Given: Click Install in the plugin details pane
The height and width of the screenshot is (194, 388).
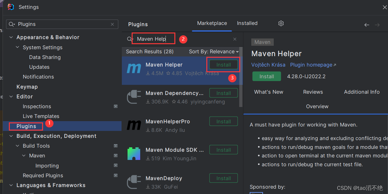Looking at the screenshot, I should [267, 76].
